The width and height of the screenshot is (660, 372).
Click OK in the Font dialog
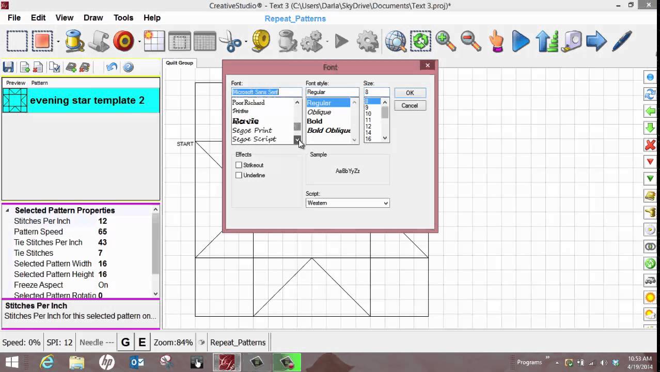410,93
